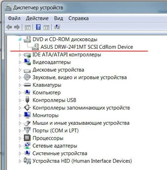This screenshot has width=167, height=170.
Task: Click the Контроллеры запоминающих устройств icon
Action: 27,107
